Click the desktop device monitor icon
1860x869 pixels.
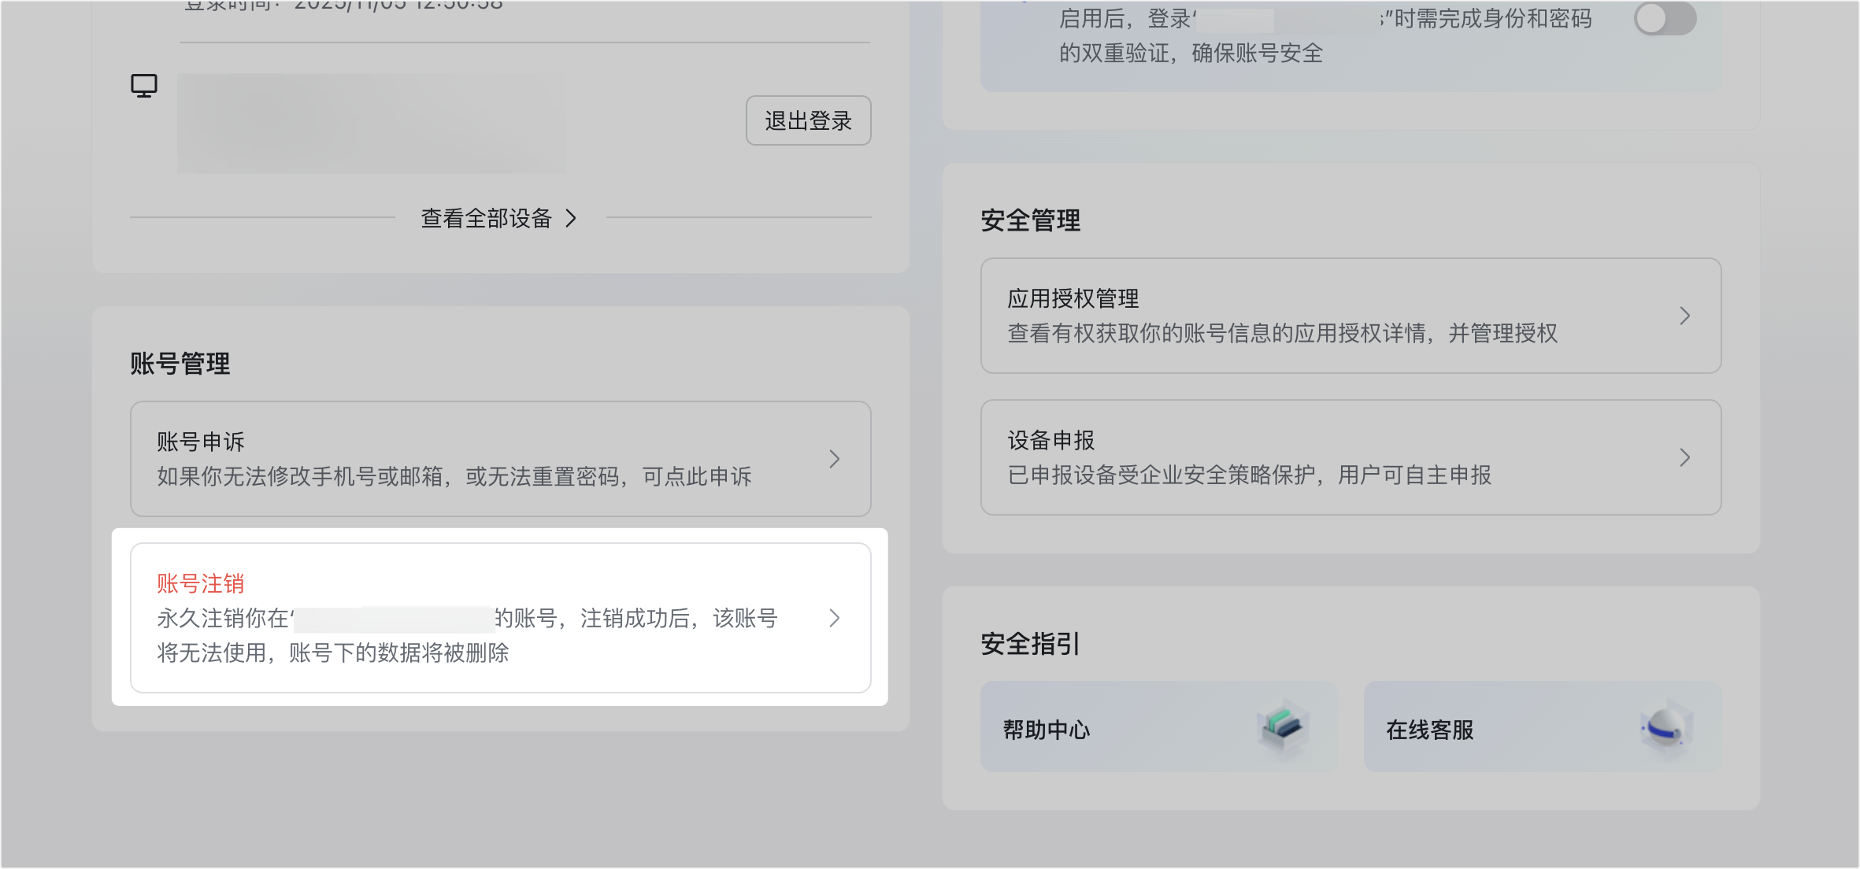[x=144, y=85]
